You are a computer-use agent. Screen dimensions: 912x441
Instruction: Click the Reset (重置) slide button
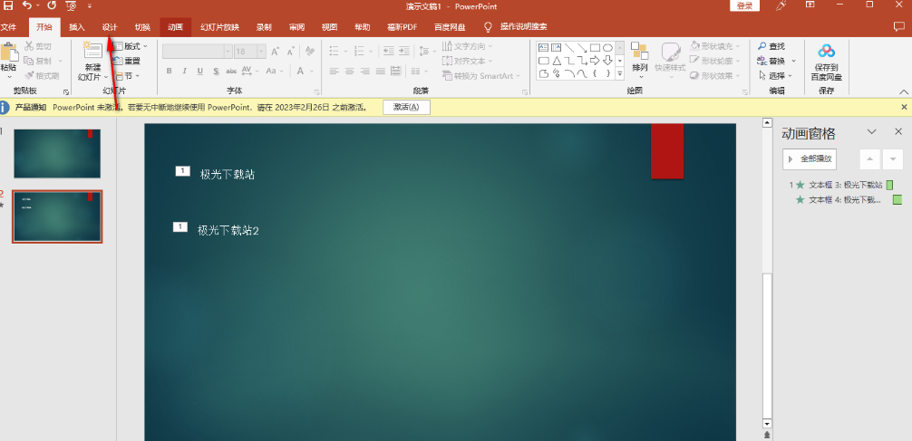click(x=126, y=61)
